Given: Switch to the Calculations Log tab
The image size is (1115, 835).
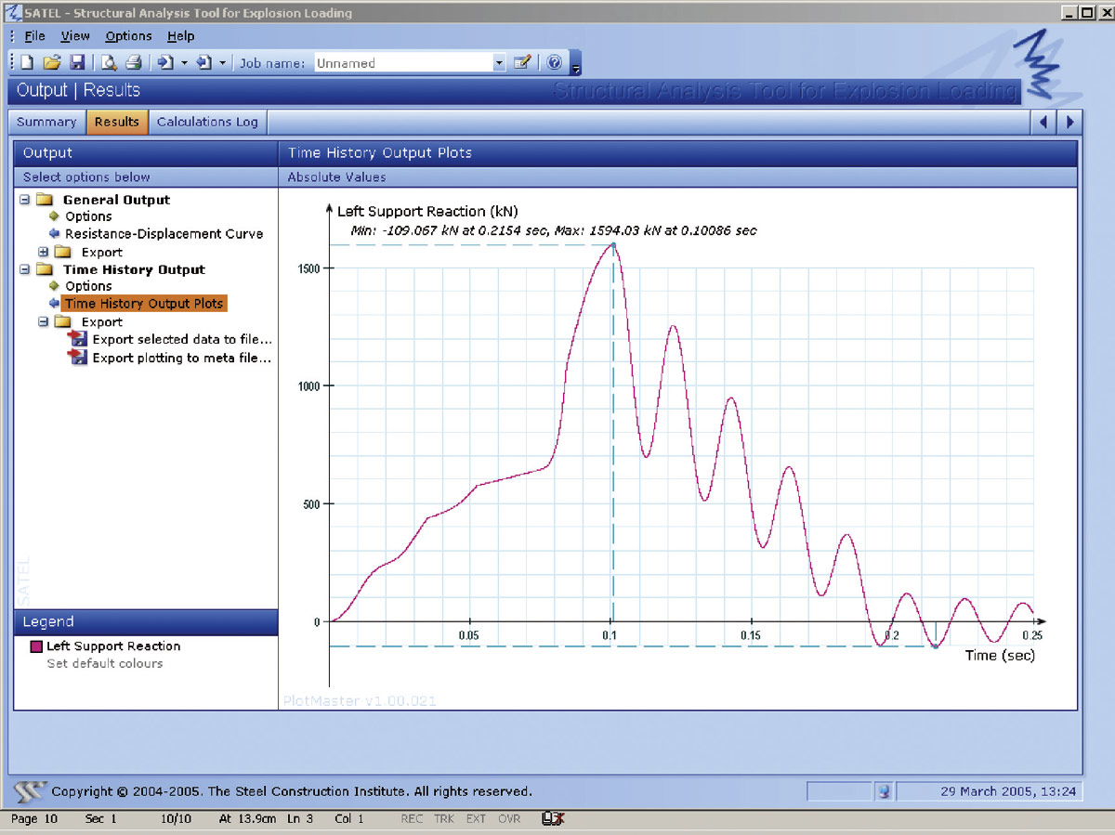Looking at the screenshot, I should (x=207, y=122).
